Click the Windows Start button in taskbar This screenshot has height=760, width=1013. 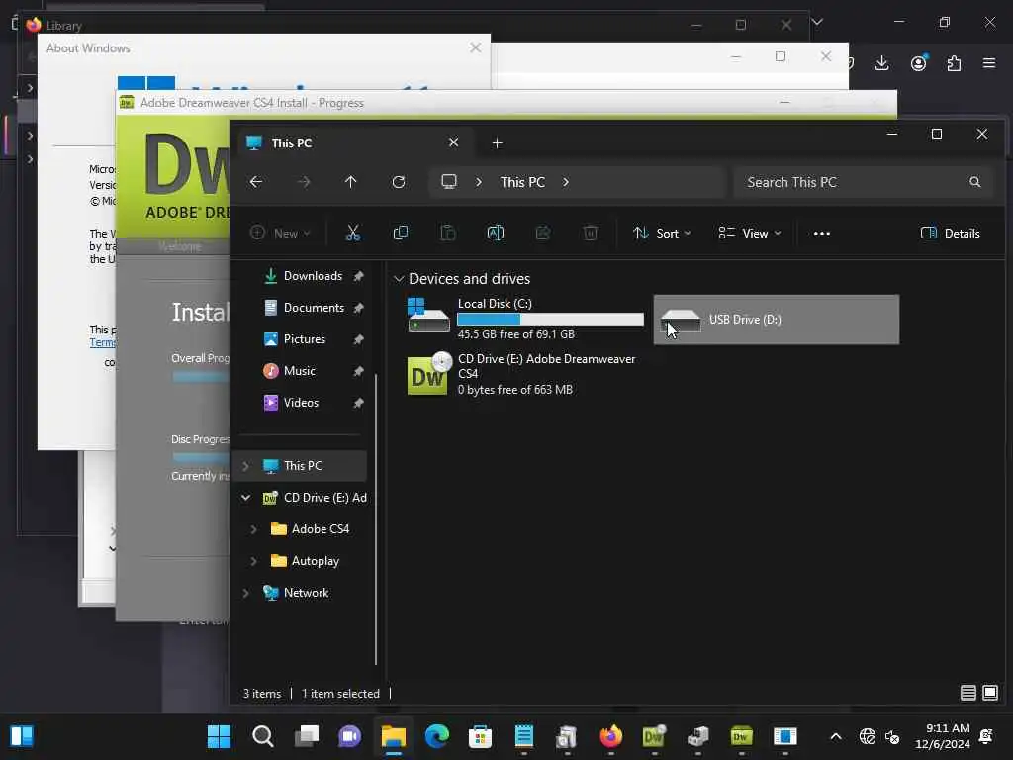(219, 736)
